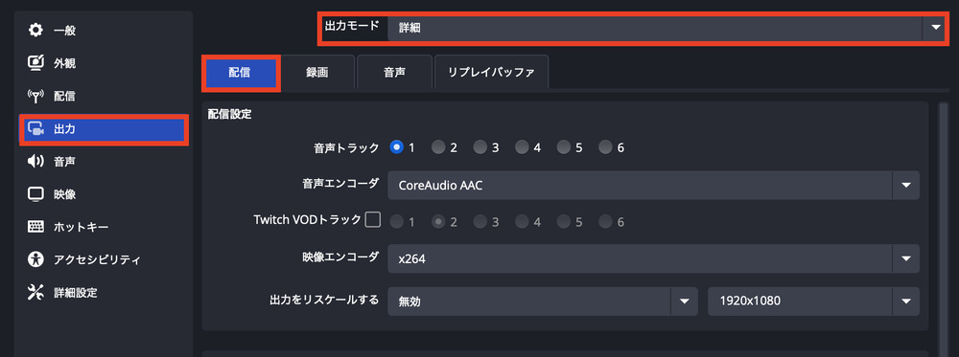The height and width of the screenshot is (357, 959).
Task: Choose audio track 6 radio button
Action: point(605,147)
